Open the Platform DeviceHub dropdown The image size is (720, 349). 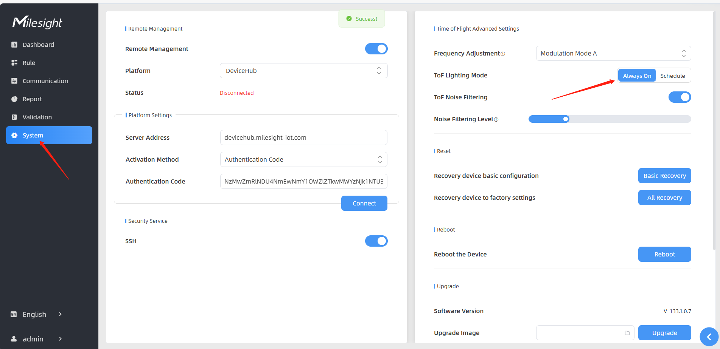303,71
